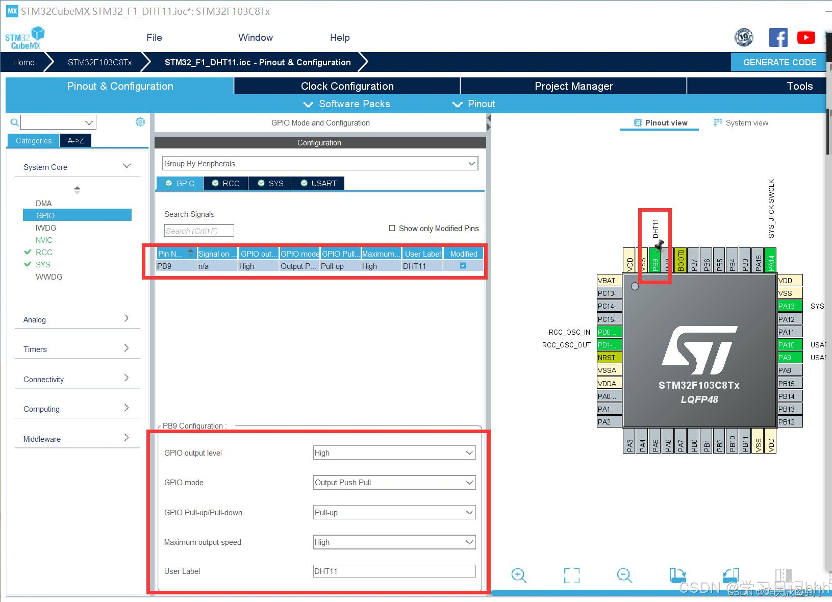Open the Group By Peripherals dropdown

pos(320,163)
